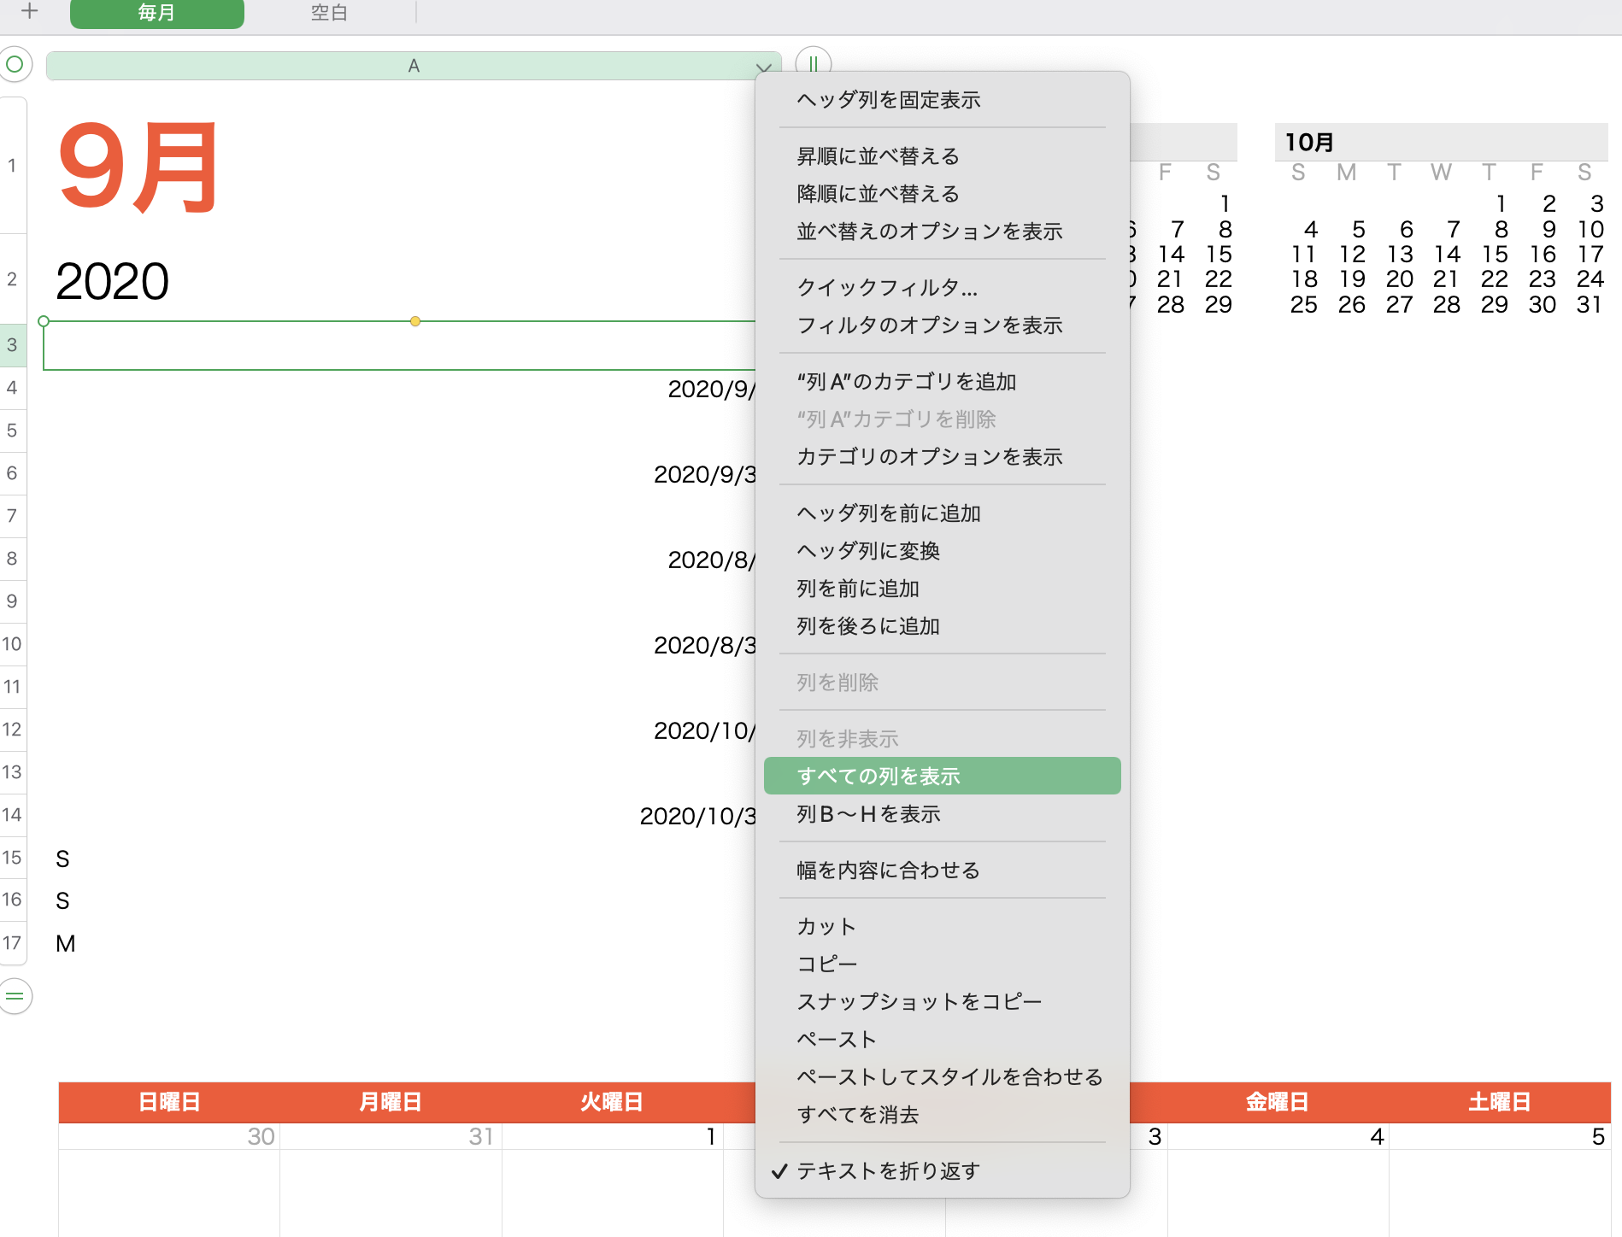Viewport: 1622px width, 1237px height.
Task: Click the add row handle button
Action: pyautogui.click(x=15, y=996)
